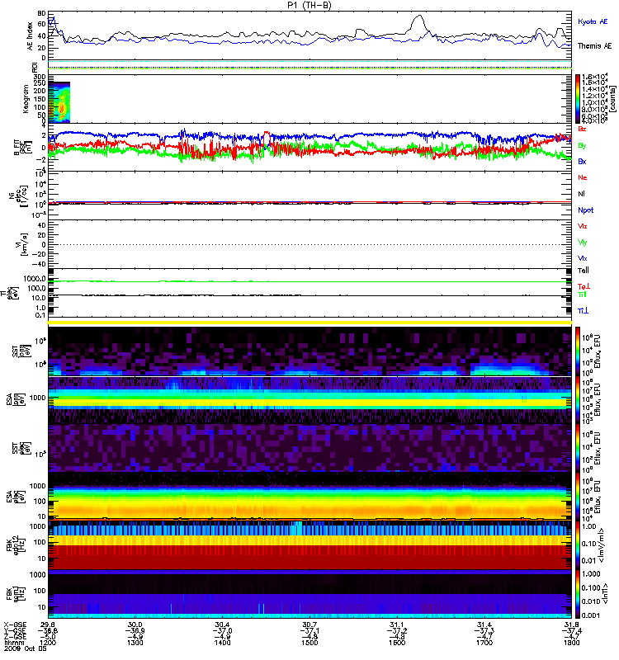Select the Kyoto AE legend label

point(593,21)
